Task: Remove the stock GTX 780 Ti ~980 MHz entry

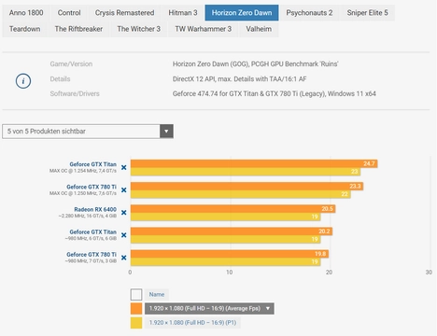Action: click(123, 258)
